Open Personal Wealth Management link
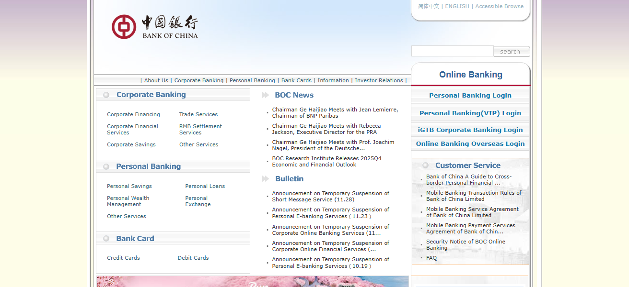The height and width of the screenshot is (287, 629). [128, 201]
